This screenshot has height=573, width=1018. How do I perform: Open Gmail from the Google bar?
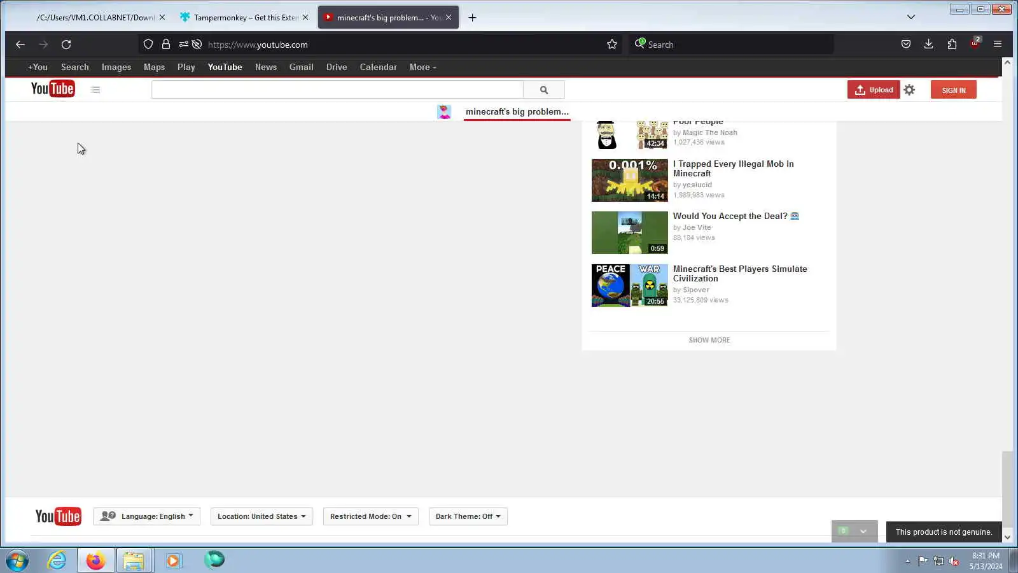click(x=302, y=67)
